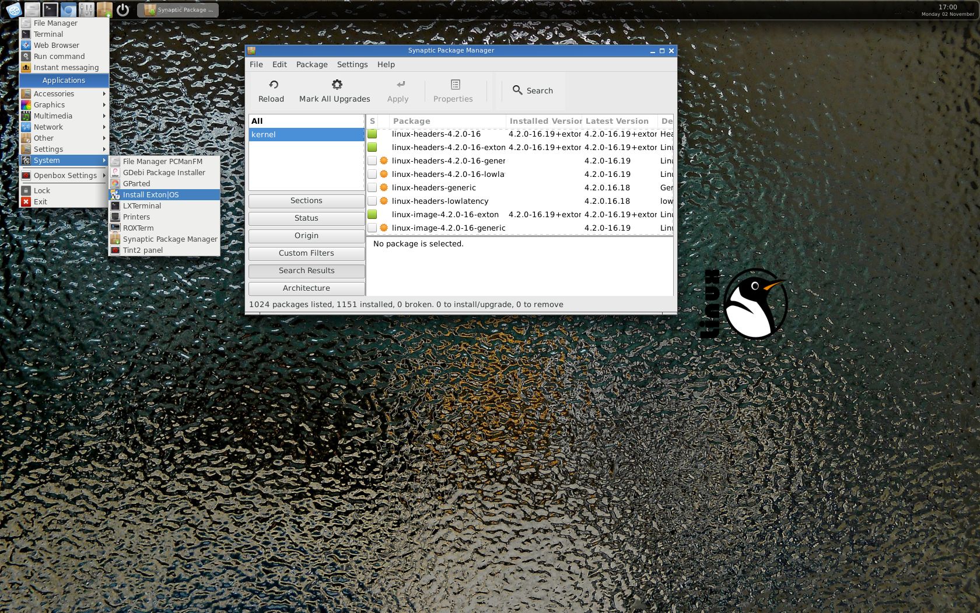Open the Properties toolbar button
The image size is (980, 613).
[x=453, y=91]
